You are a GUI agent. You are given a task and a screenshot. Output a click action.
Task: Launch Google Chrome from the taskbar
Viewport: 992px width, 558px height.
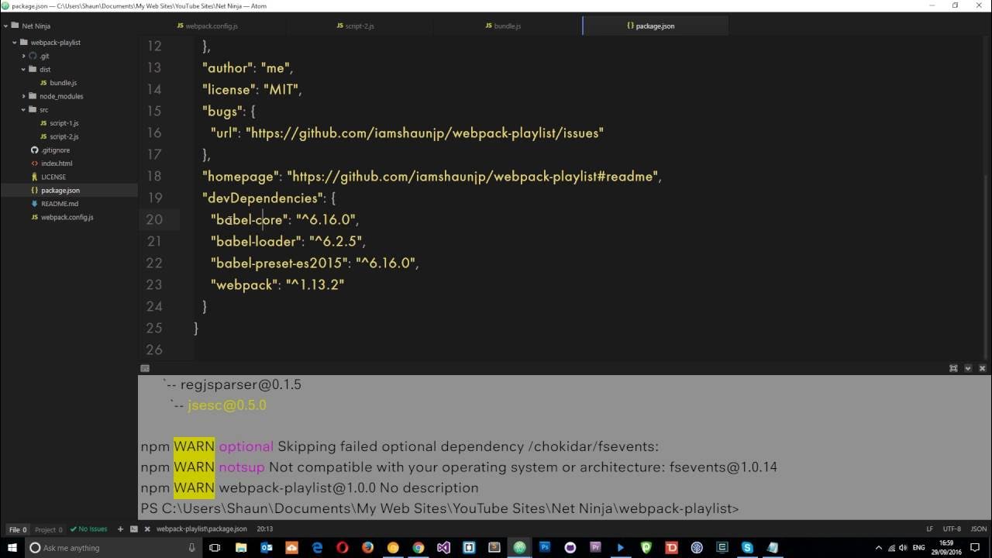click(418, 547)
